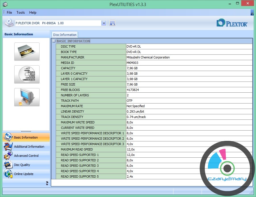
Task: Click the PlexUTILITIES title bar app icon
Action: (x=5, y=4)
